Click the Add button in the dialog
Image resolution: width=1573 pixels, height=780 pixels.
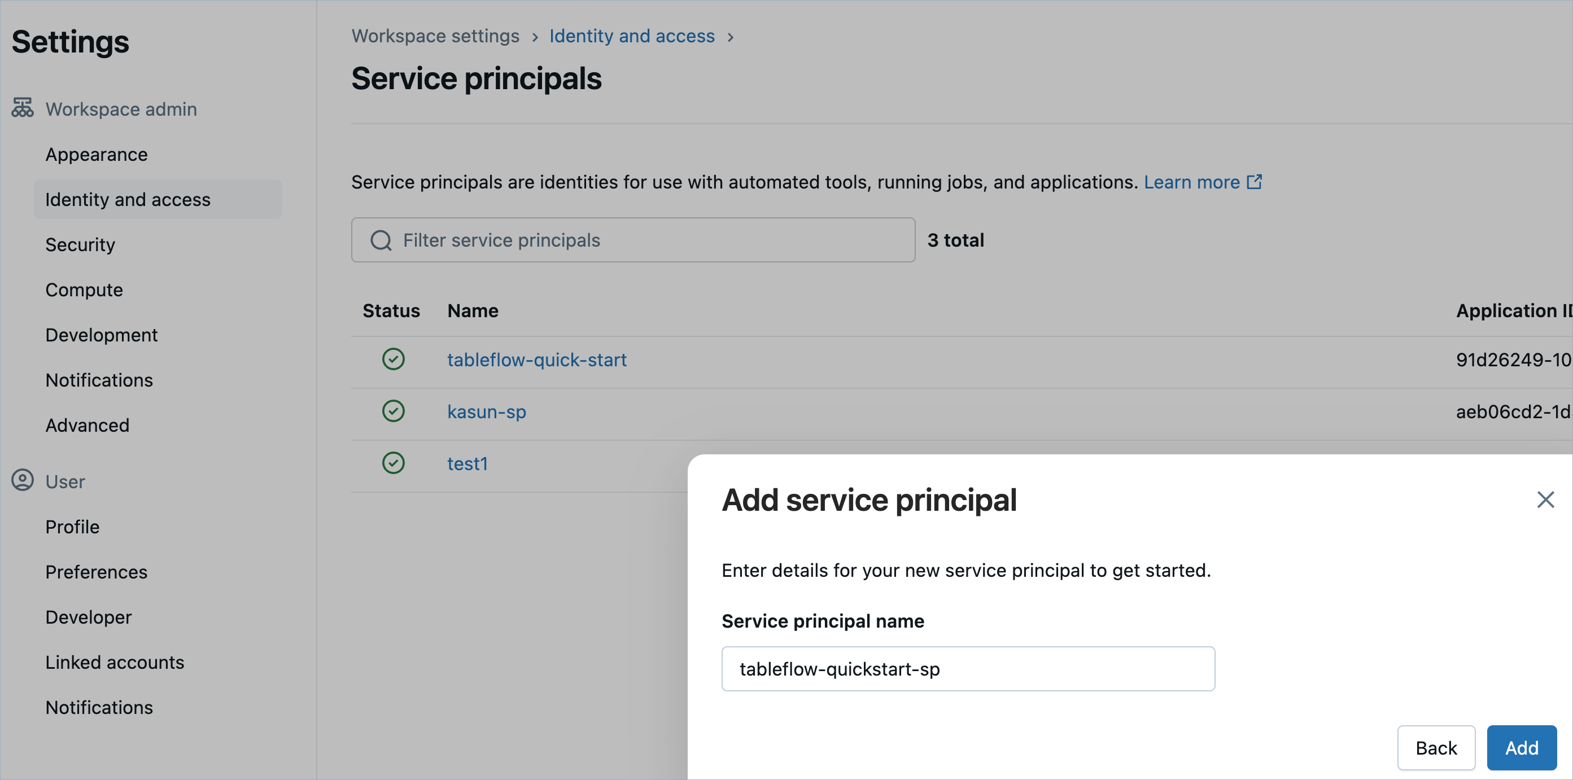coord(1521,748)
